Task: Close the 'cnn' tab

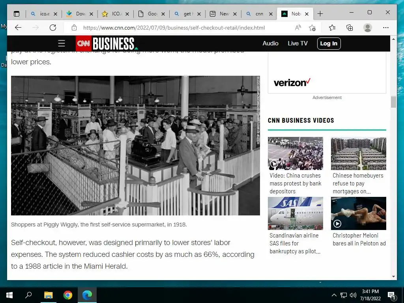Action: [271, 14]
